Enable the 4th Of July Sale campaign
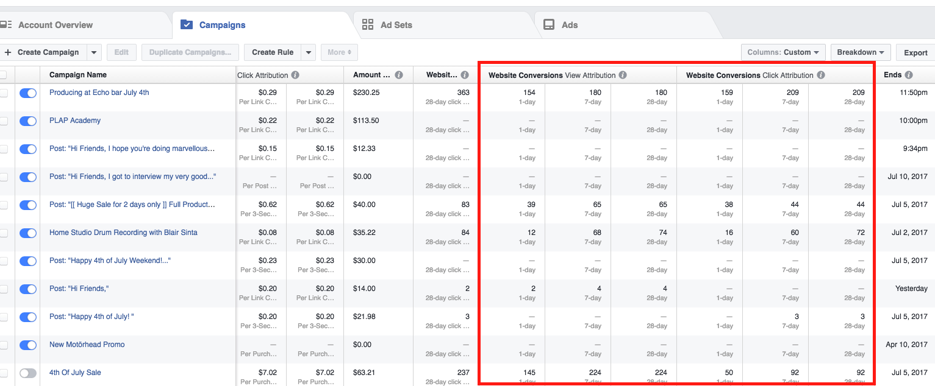 click(x=28, y=373)
